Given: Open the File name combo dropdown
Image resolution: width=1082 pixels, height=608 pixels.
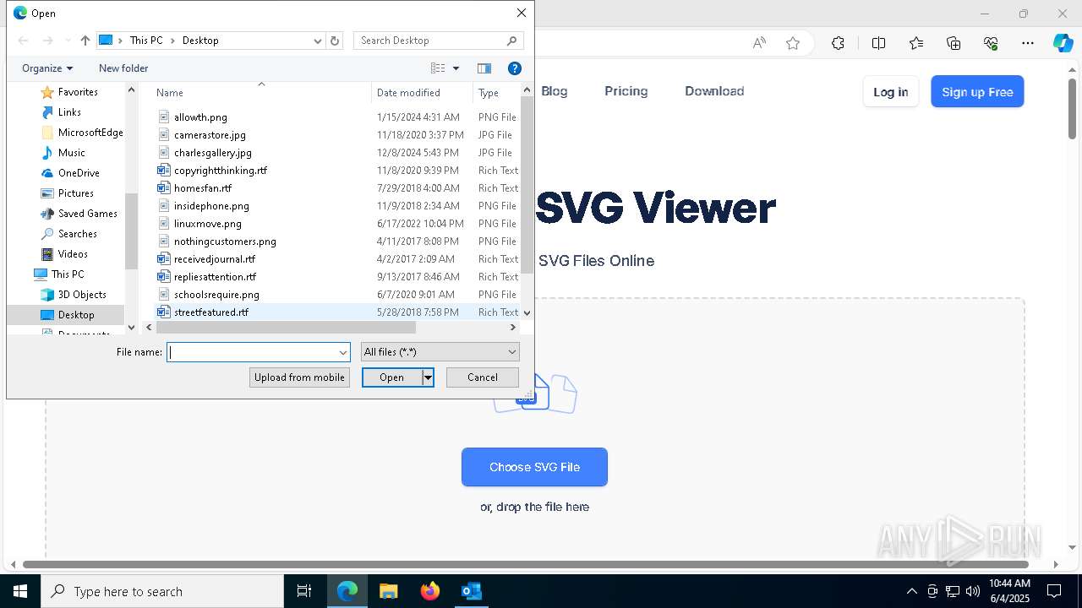Looking at the screenshot, I should coord(343,352).
